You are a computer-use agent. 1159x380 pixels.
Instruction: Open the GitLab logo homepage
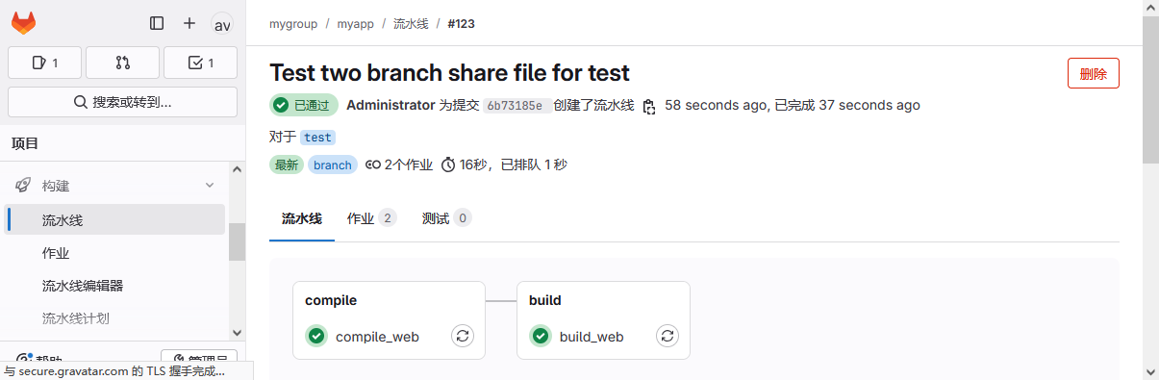tap(24, 23)
